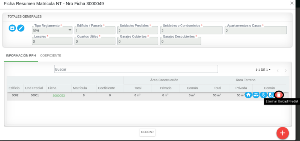Image resolution: width=300 pixels, height=141 pixels.
Task: Click the blue dollar sign icon
Action: pyautogui.click(x=264, y=95)
